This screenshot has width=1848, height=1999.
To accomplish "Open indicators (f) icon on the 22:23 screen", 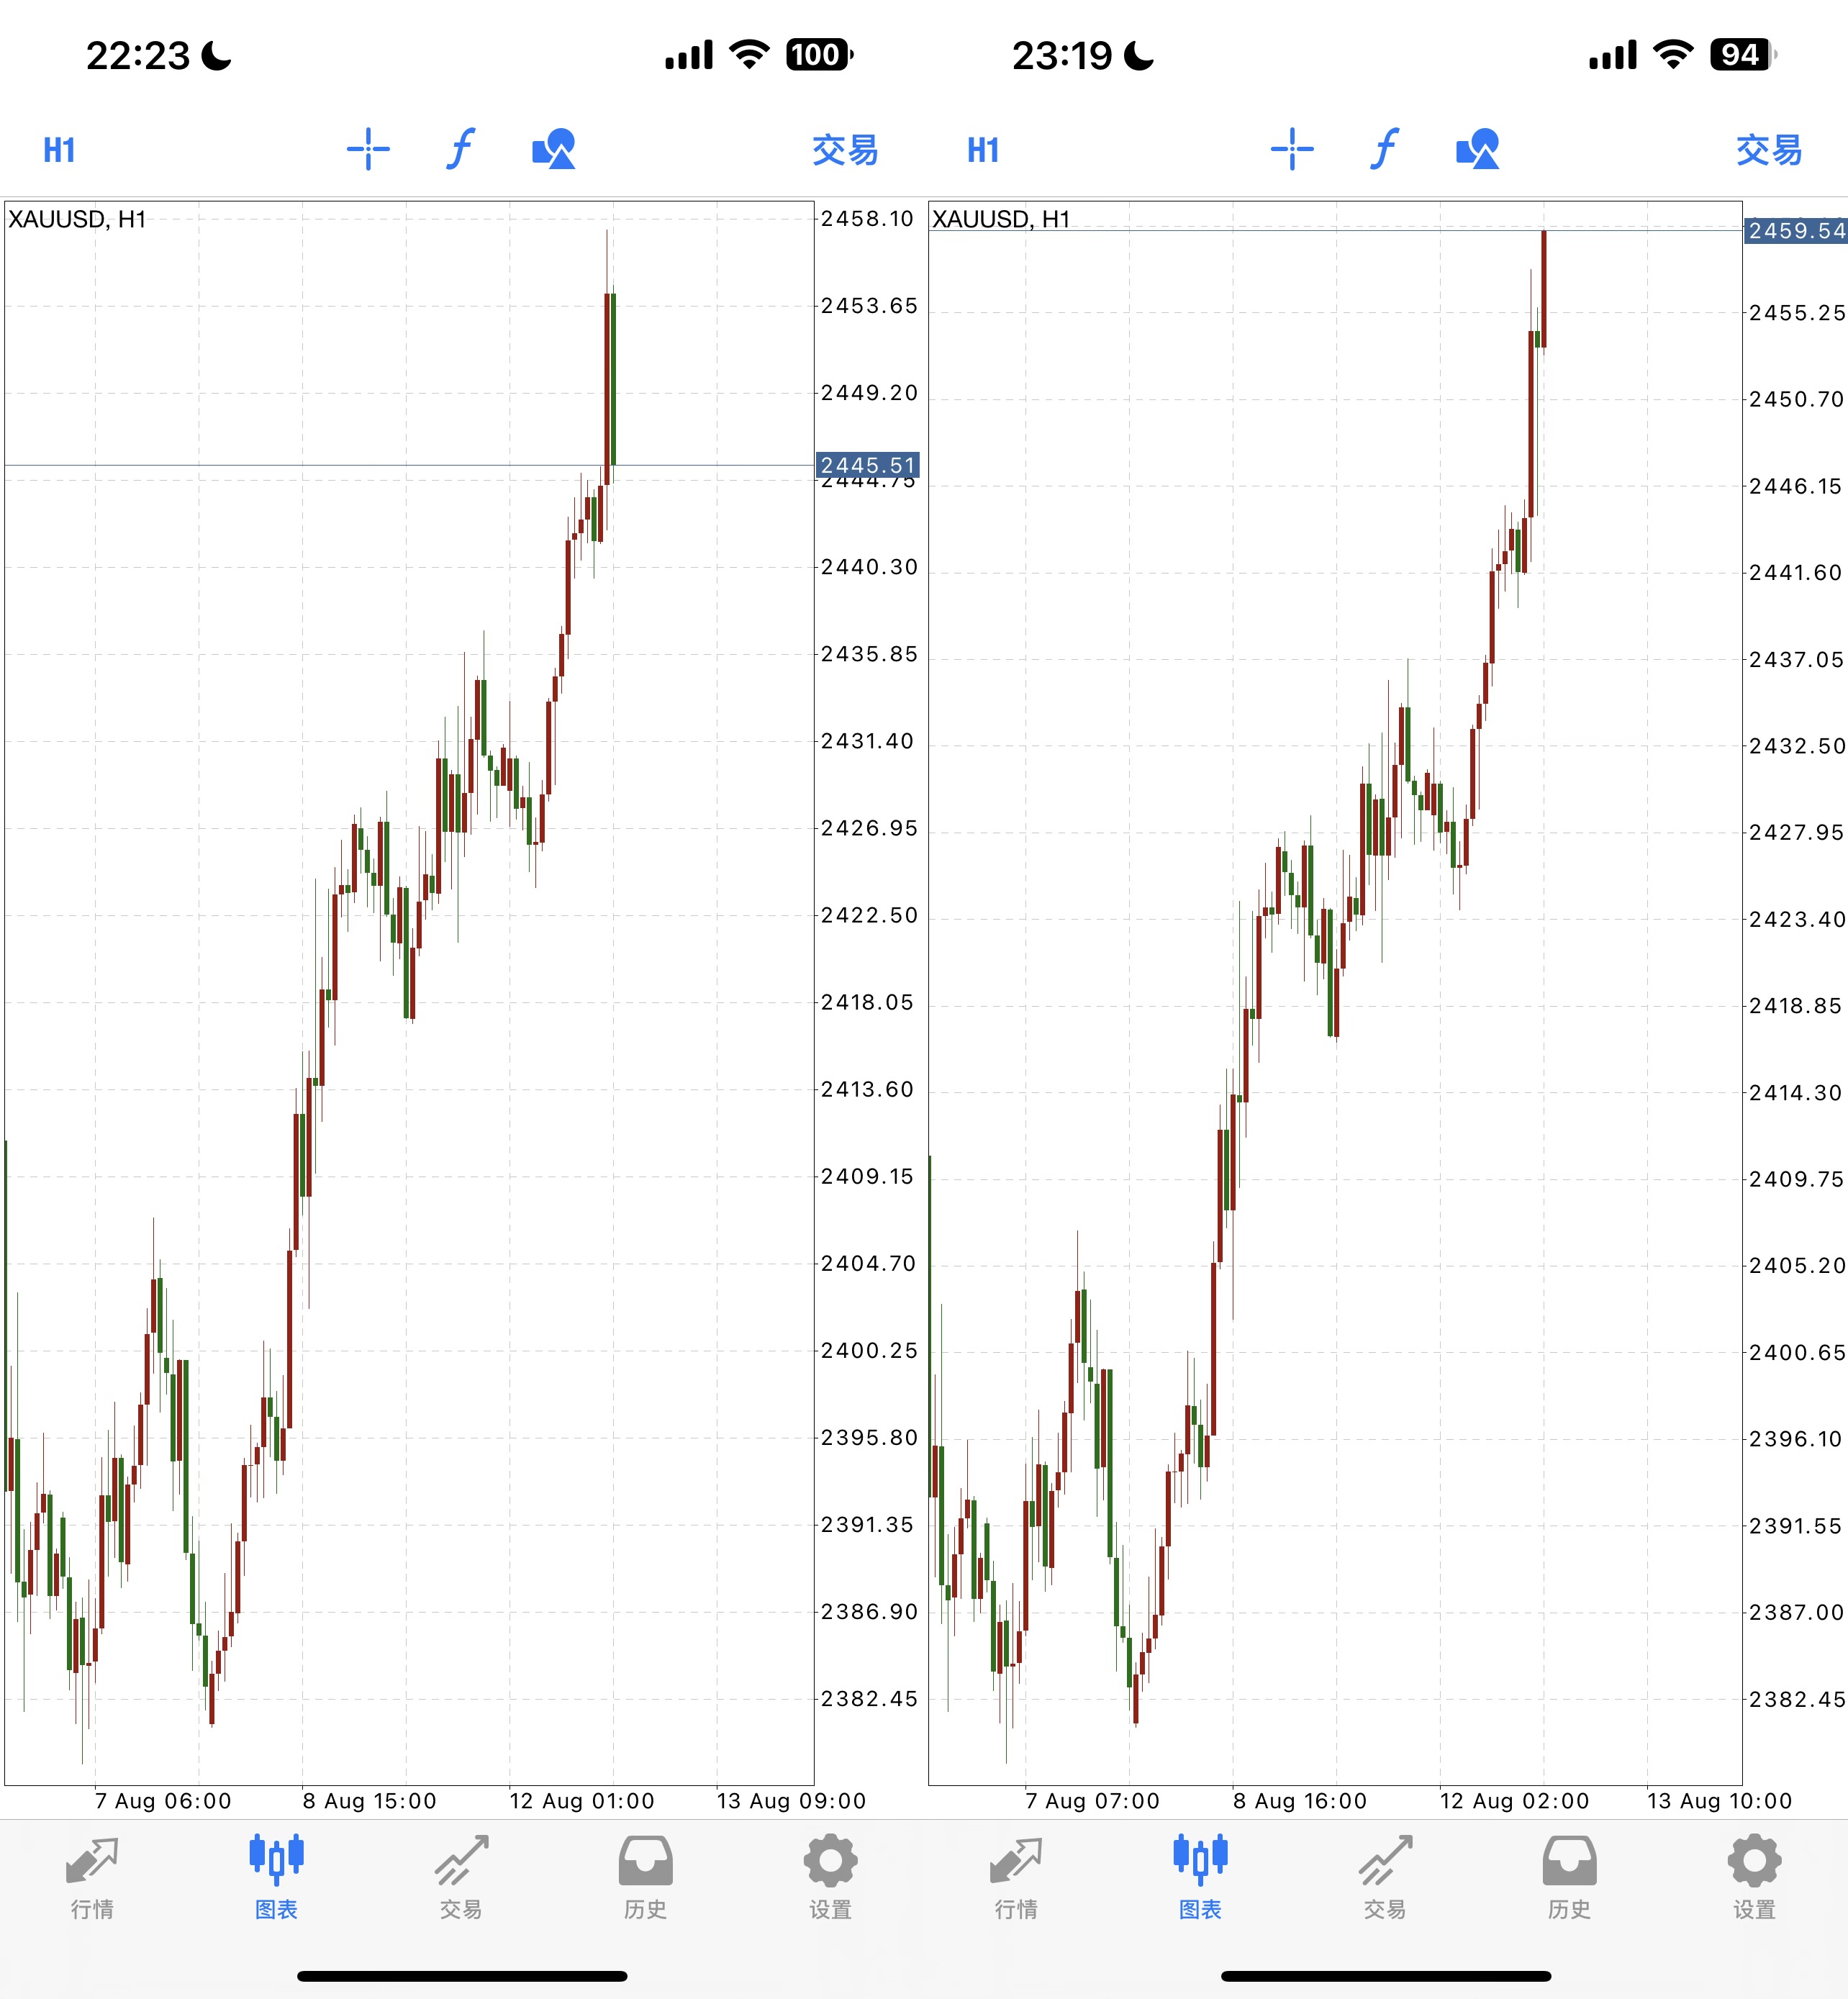I will [x=460, y=150].
